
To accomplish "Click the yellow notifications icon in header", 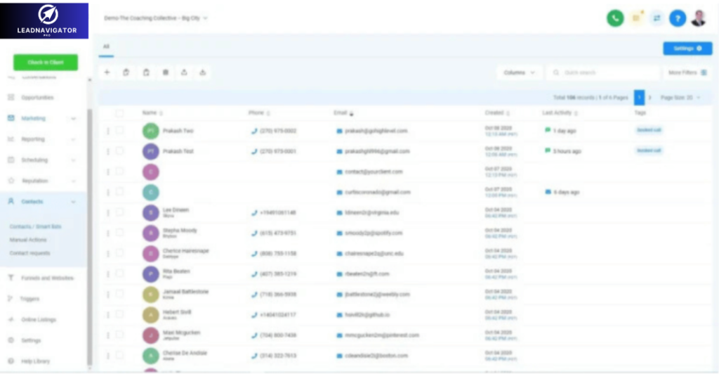I will pyautogui.click(x=636, y=19).
